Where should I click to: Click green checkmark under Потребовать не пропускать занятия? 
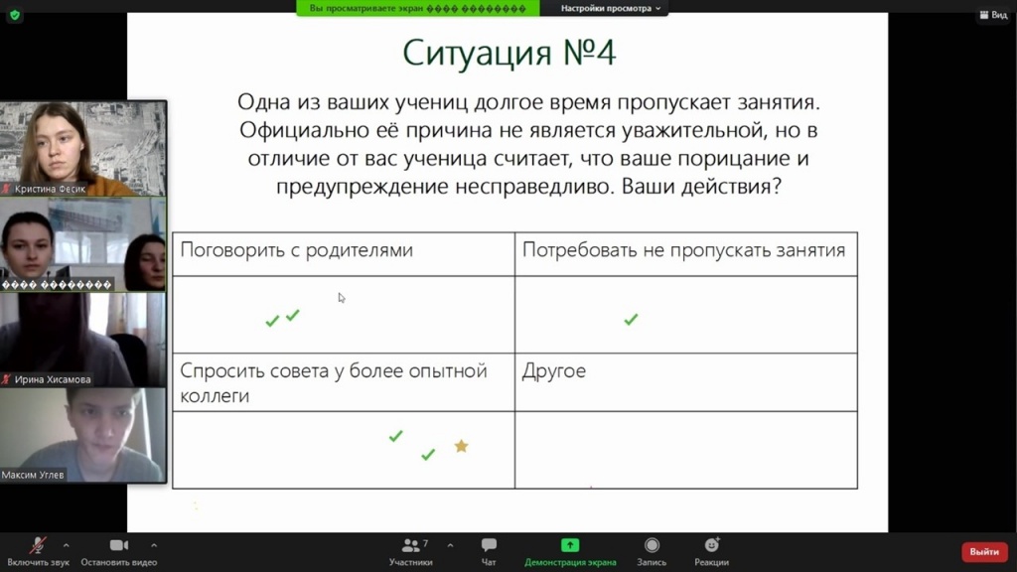[x=631, y=320]
